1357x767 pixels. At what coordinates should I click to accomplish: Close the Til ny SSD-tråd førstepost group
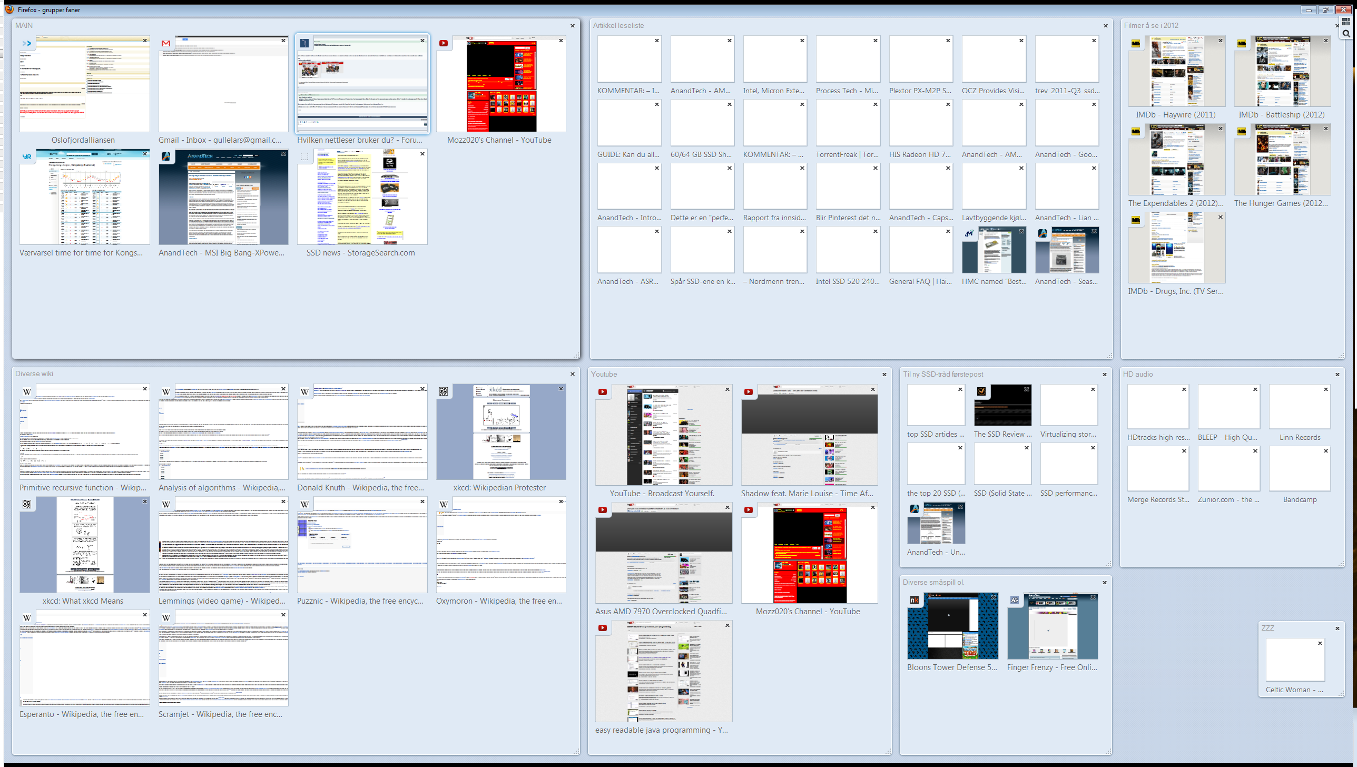(x=1105, y=374)
